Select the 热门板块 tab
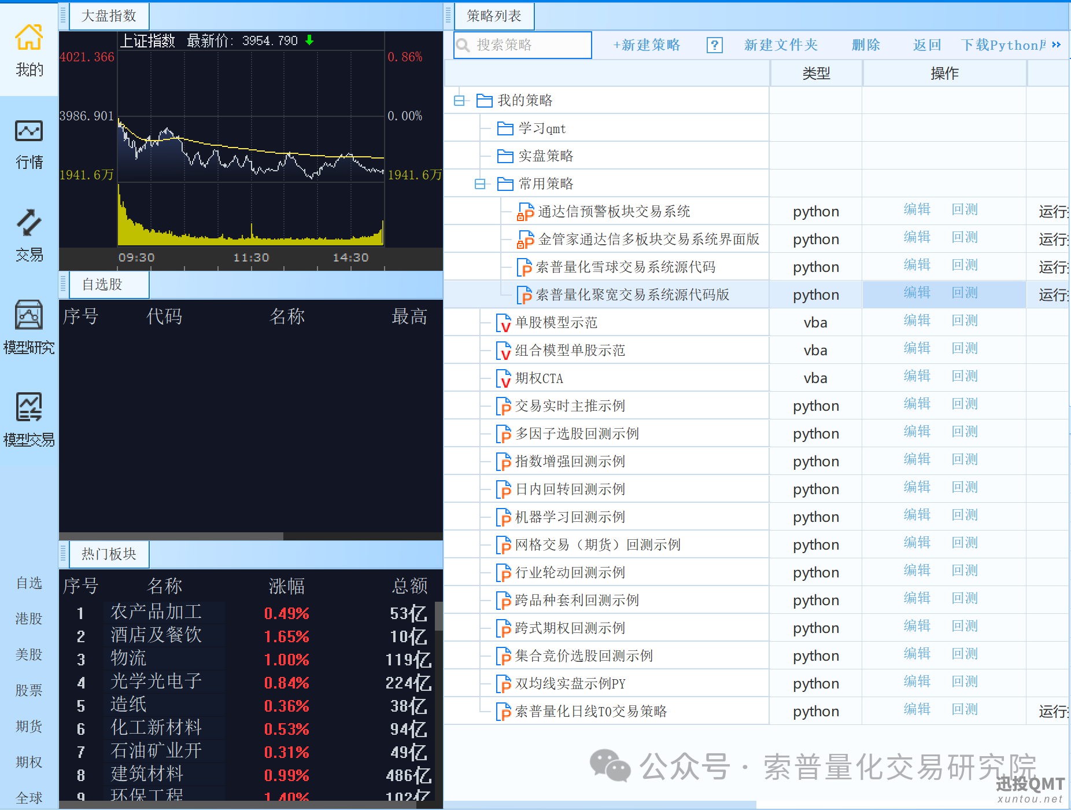The width and height of the screenshot is (1071, 810). click(109, 554)
